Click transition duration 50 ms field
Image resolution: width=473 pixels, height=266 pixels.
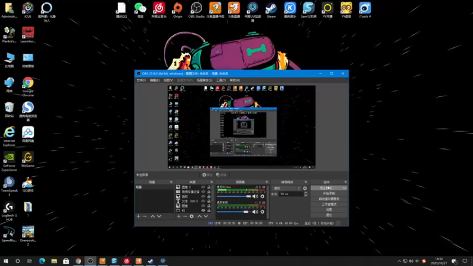(x=291, y=194)
